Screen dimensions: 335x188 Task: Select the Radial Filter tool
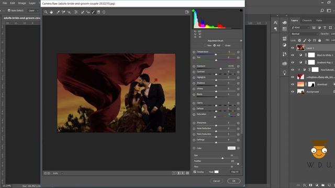(104, 12)
